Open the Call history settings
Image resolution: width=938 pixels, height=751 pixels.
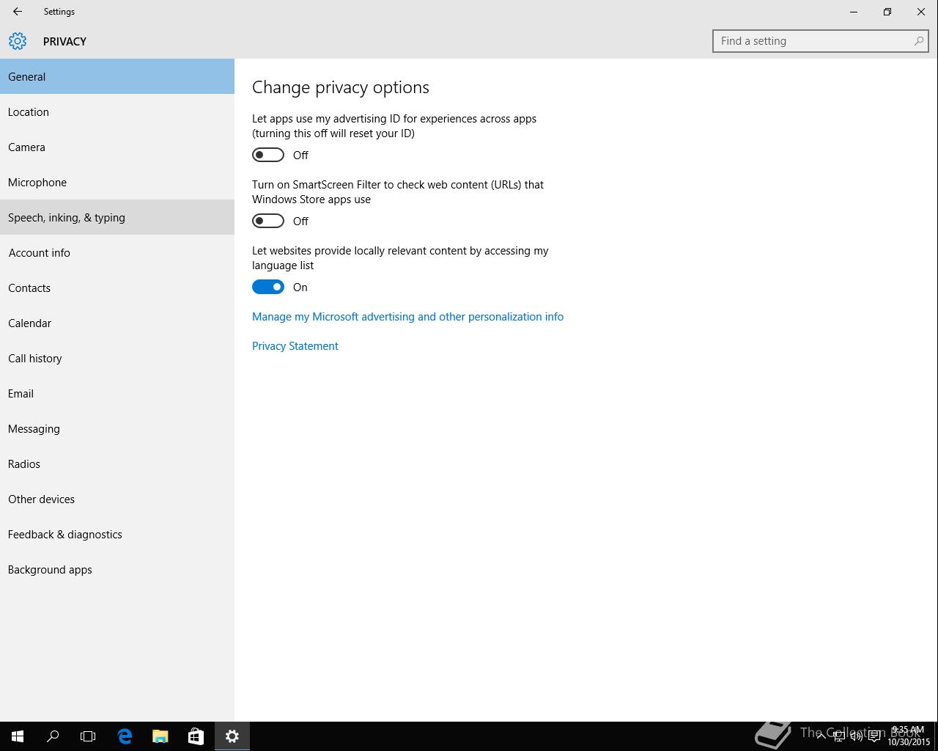pyautogui.click(x=117, y=358)
